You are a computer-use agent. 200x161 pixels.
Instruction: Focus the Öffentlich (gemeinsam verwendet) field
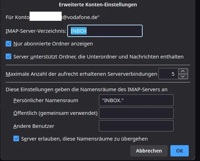coord(136,113)
